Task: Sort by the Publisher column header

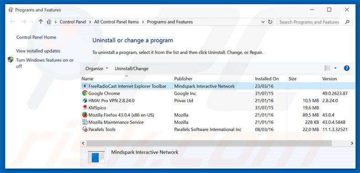Action: pyautogui.click(x=213, y=79)
